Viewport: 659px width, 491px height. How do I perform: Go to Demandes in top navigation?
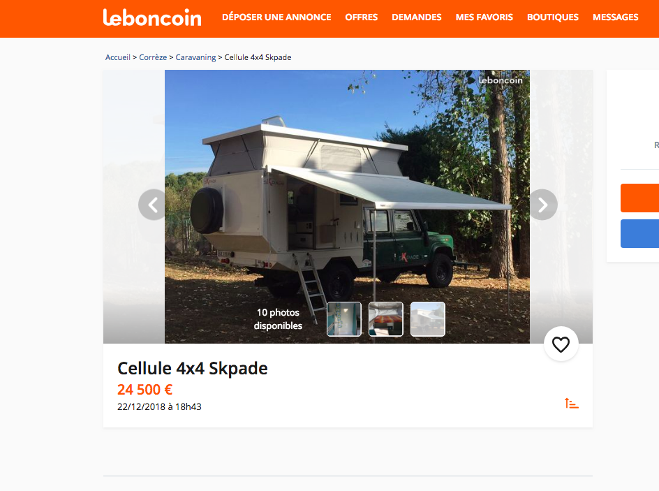pyautogui.click(x=417, y=17)
